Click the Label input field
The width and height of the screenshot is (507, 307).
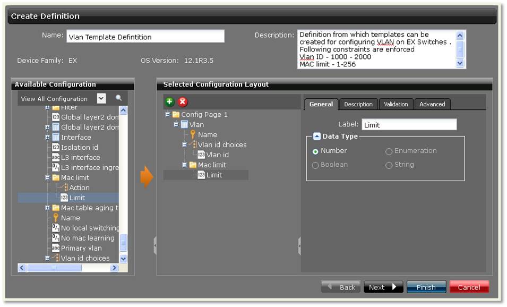pos(409,124)
